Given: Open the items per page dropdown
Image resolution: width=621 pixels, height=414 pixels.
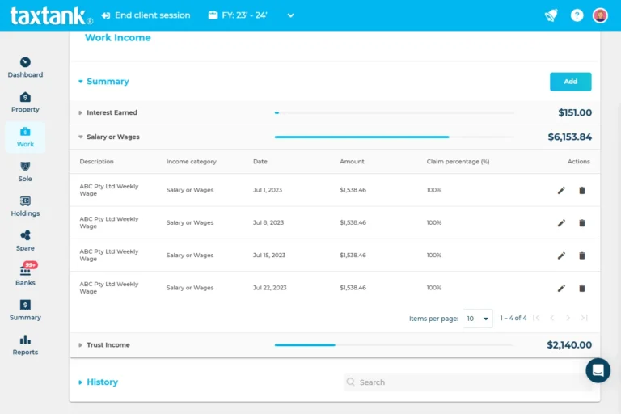Looking at the screenshot, I should point(478,319).
